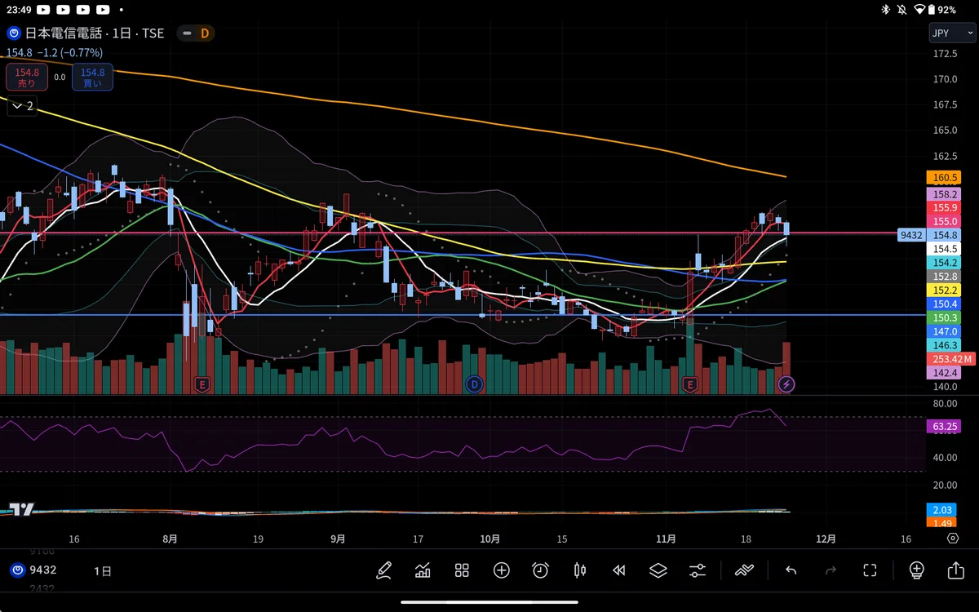Tap the 8月 label on time axis
The image size is (979, 612).
pyautogui.click(x=170, y=539)
